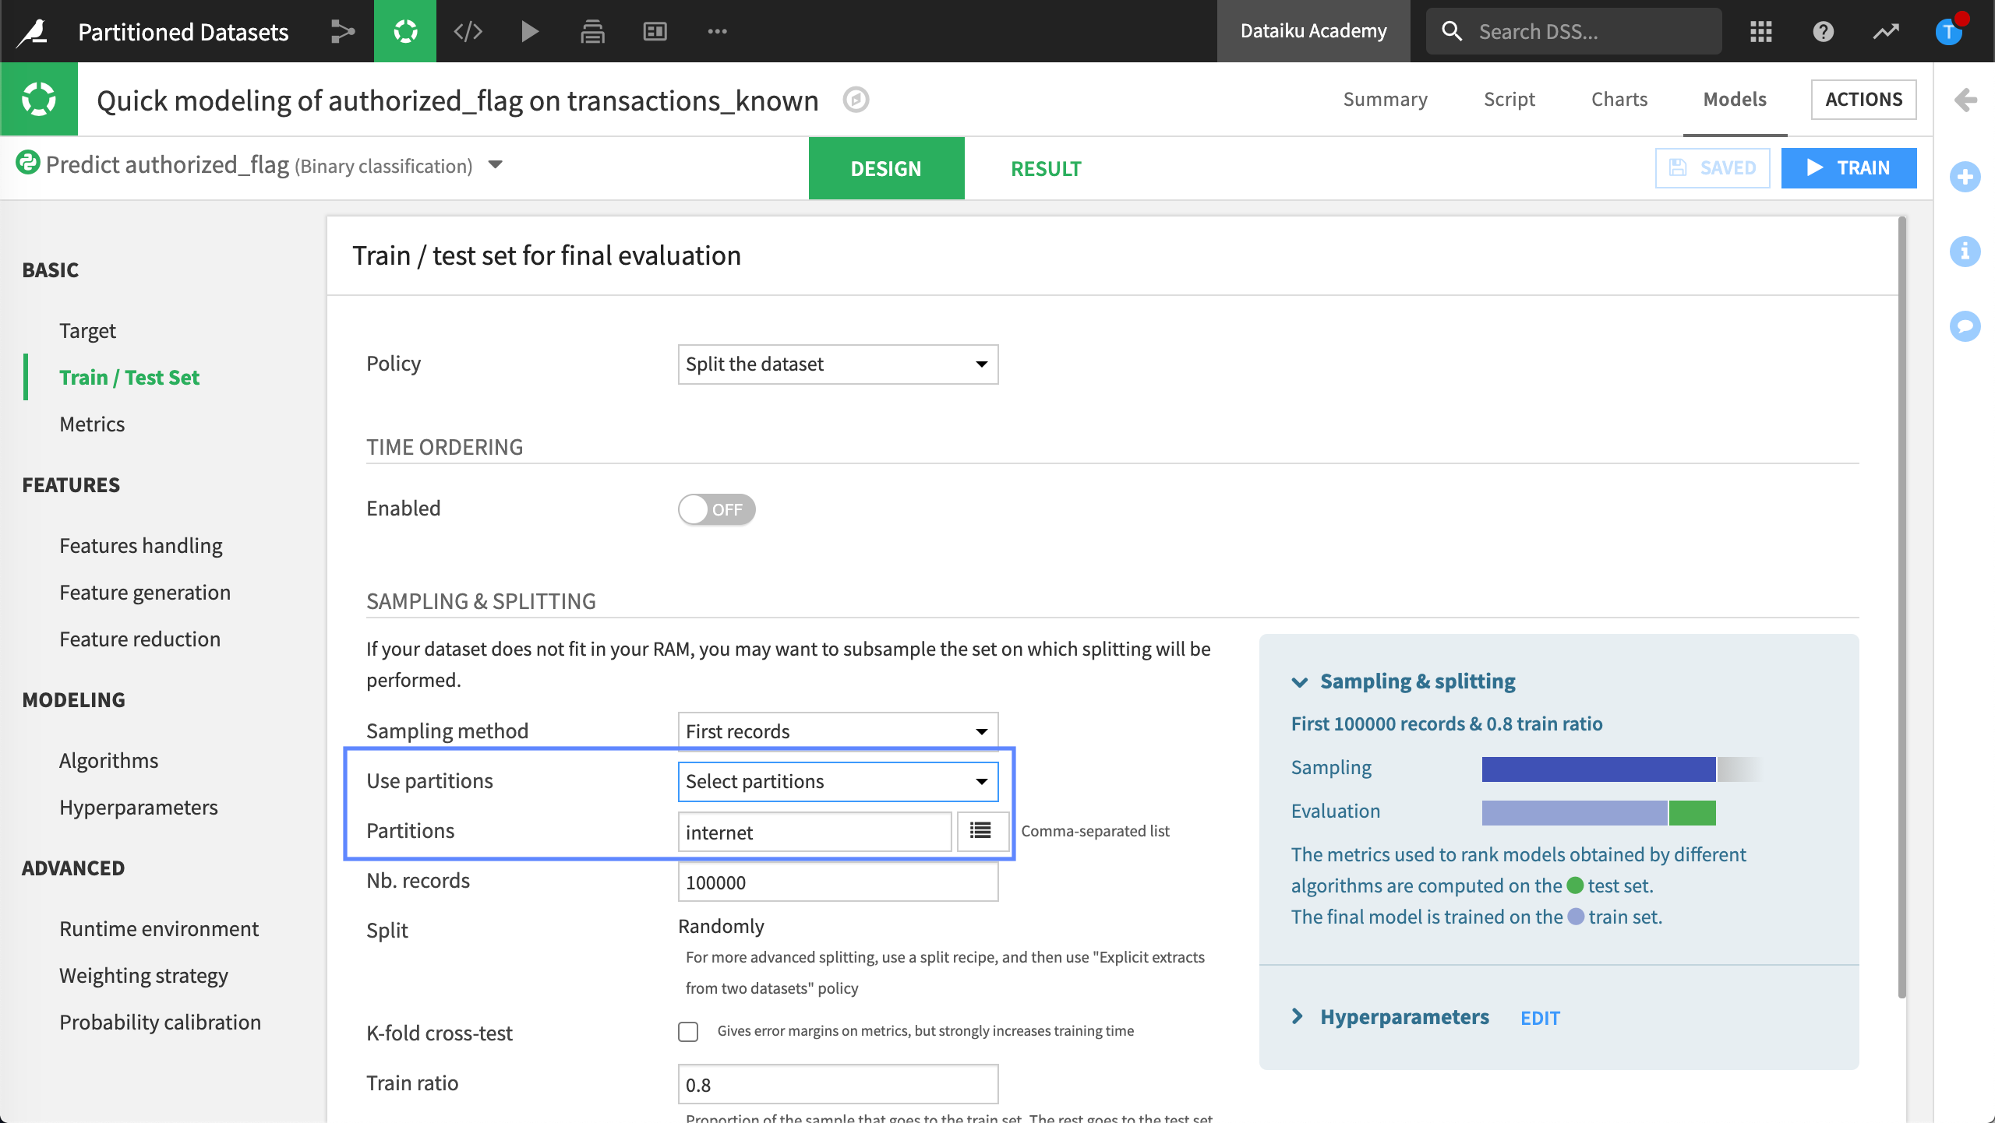Open the dashboards icon in top bar
Image resolution: width=1995 pixels, height=1123 pixels.
click(655, 31)
